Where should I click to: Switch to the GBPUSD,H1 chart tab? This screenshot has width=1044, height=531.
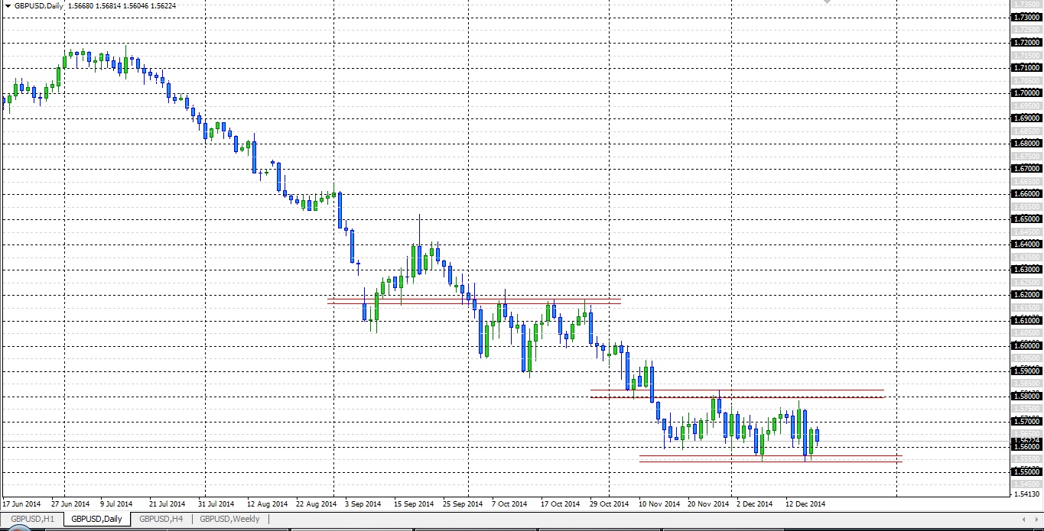pos(32,520)
